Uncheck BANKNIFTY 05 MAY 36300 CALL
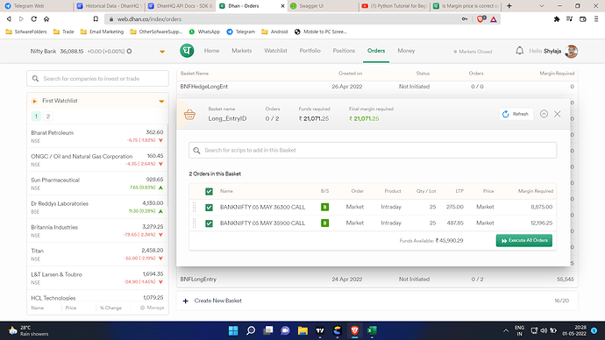605x340 pixels. (x=209, y=208)
